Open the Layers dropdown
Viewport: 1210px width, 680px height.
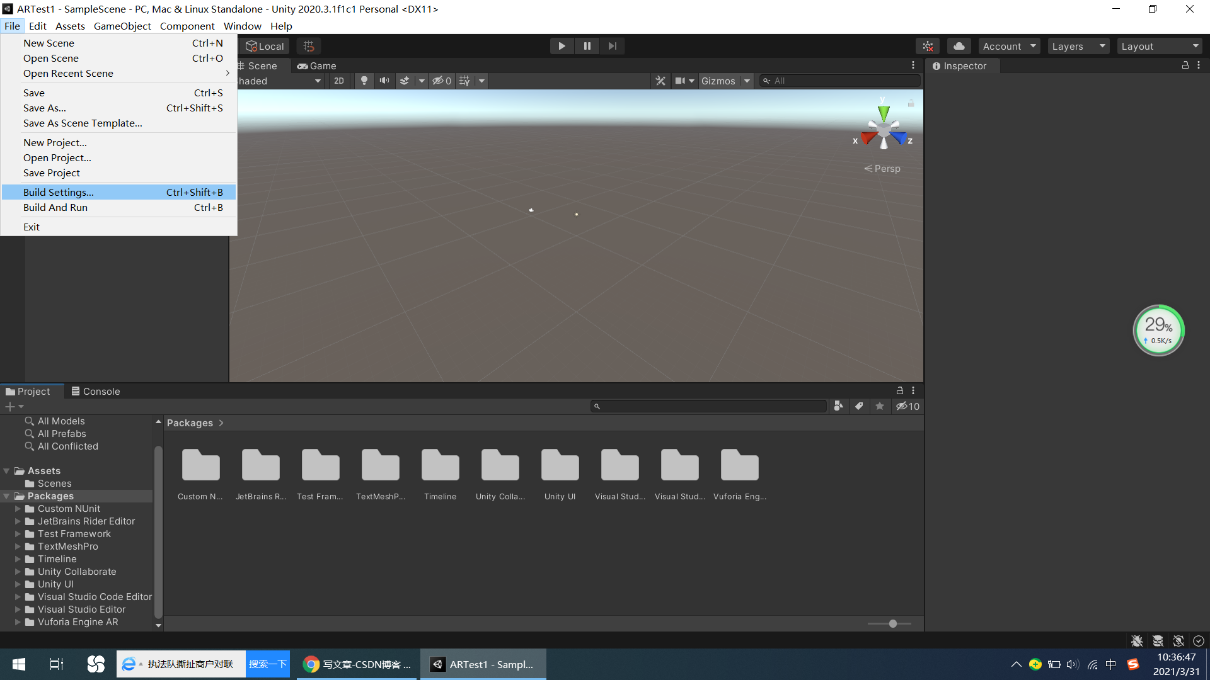coord(1078,45)
